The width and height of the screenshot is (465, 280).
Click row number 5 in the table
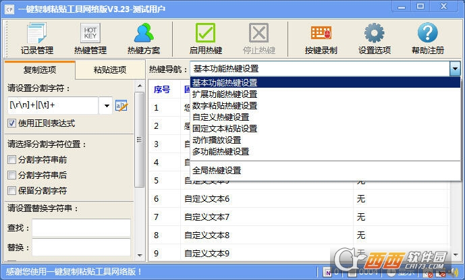[x=156, y=180]
